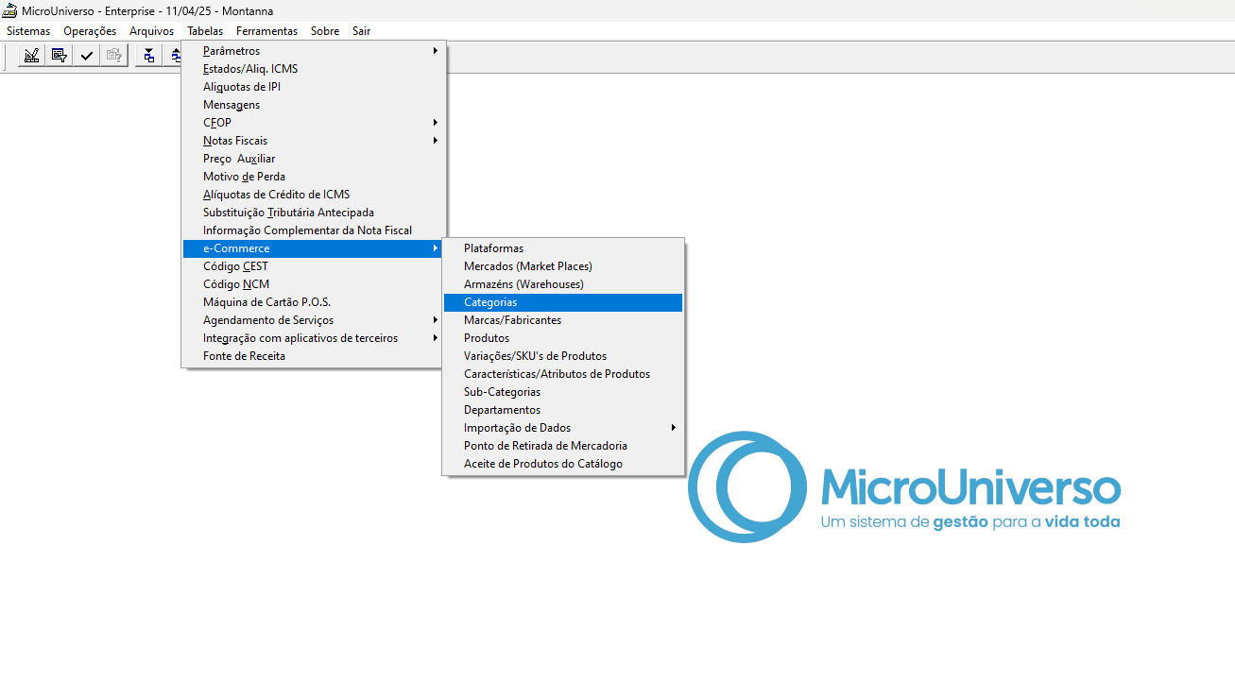Image resolution: width=1235 pixels, height=699 pixels.
Task: Select Motivo de Perda
Action: pyautogui.click(x=313, y=177)
